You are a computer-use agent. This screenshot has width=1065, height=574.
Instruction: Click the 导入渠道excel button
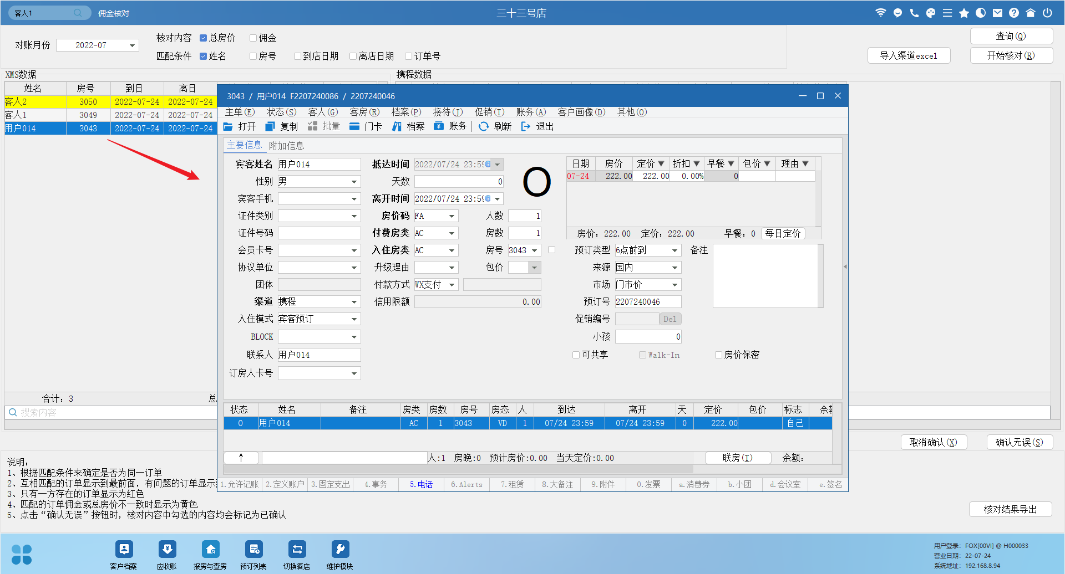pos(909,55)
